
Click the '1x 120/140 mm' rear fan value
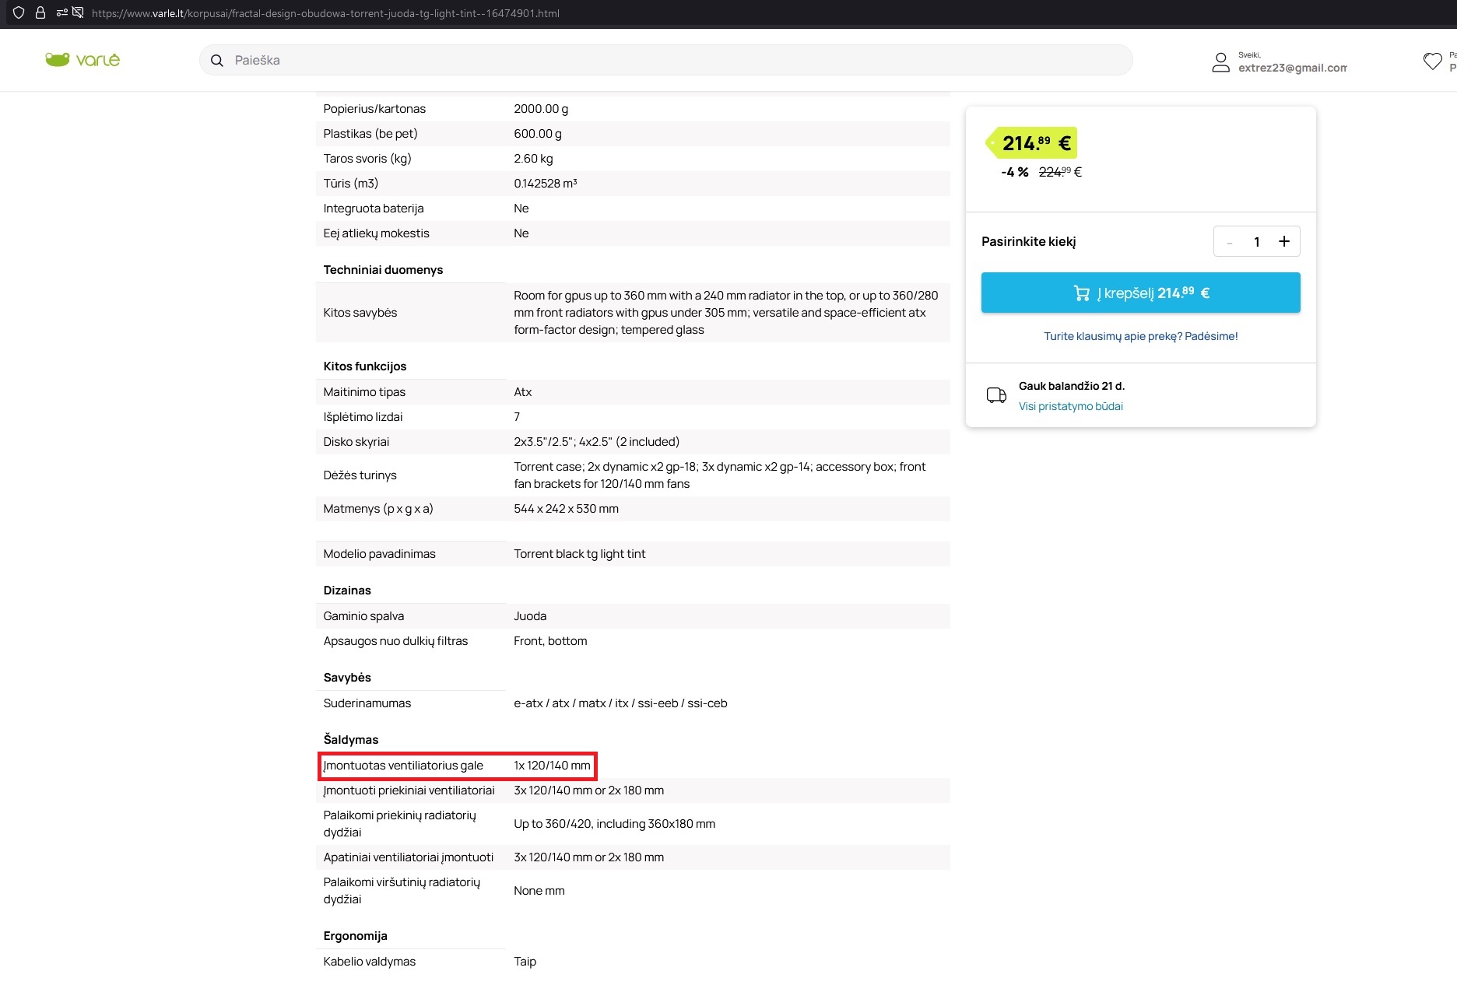[552, 766]
